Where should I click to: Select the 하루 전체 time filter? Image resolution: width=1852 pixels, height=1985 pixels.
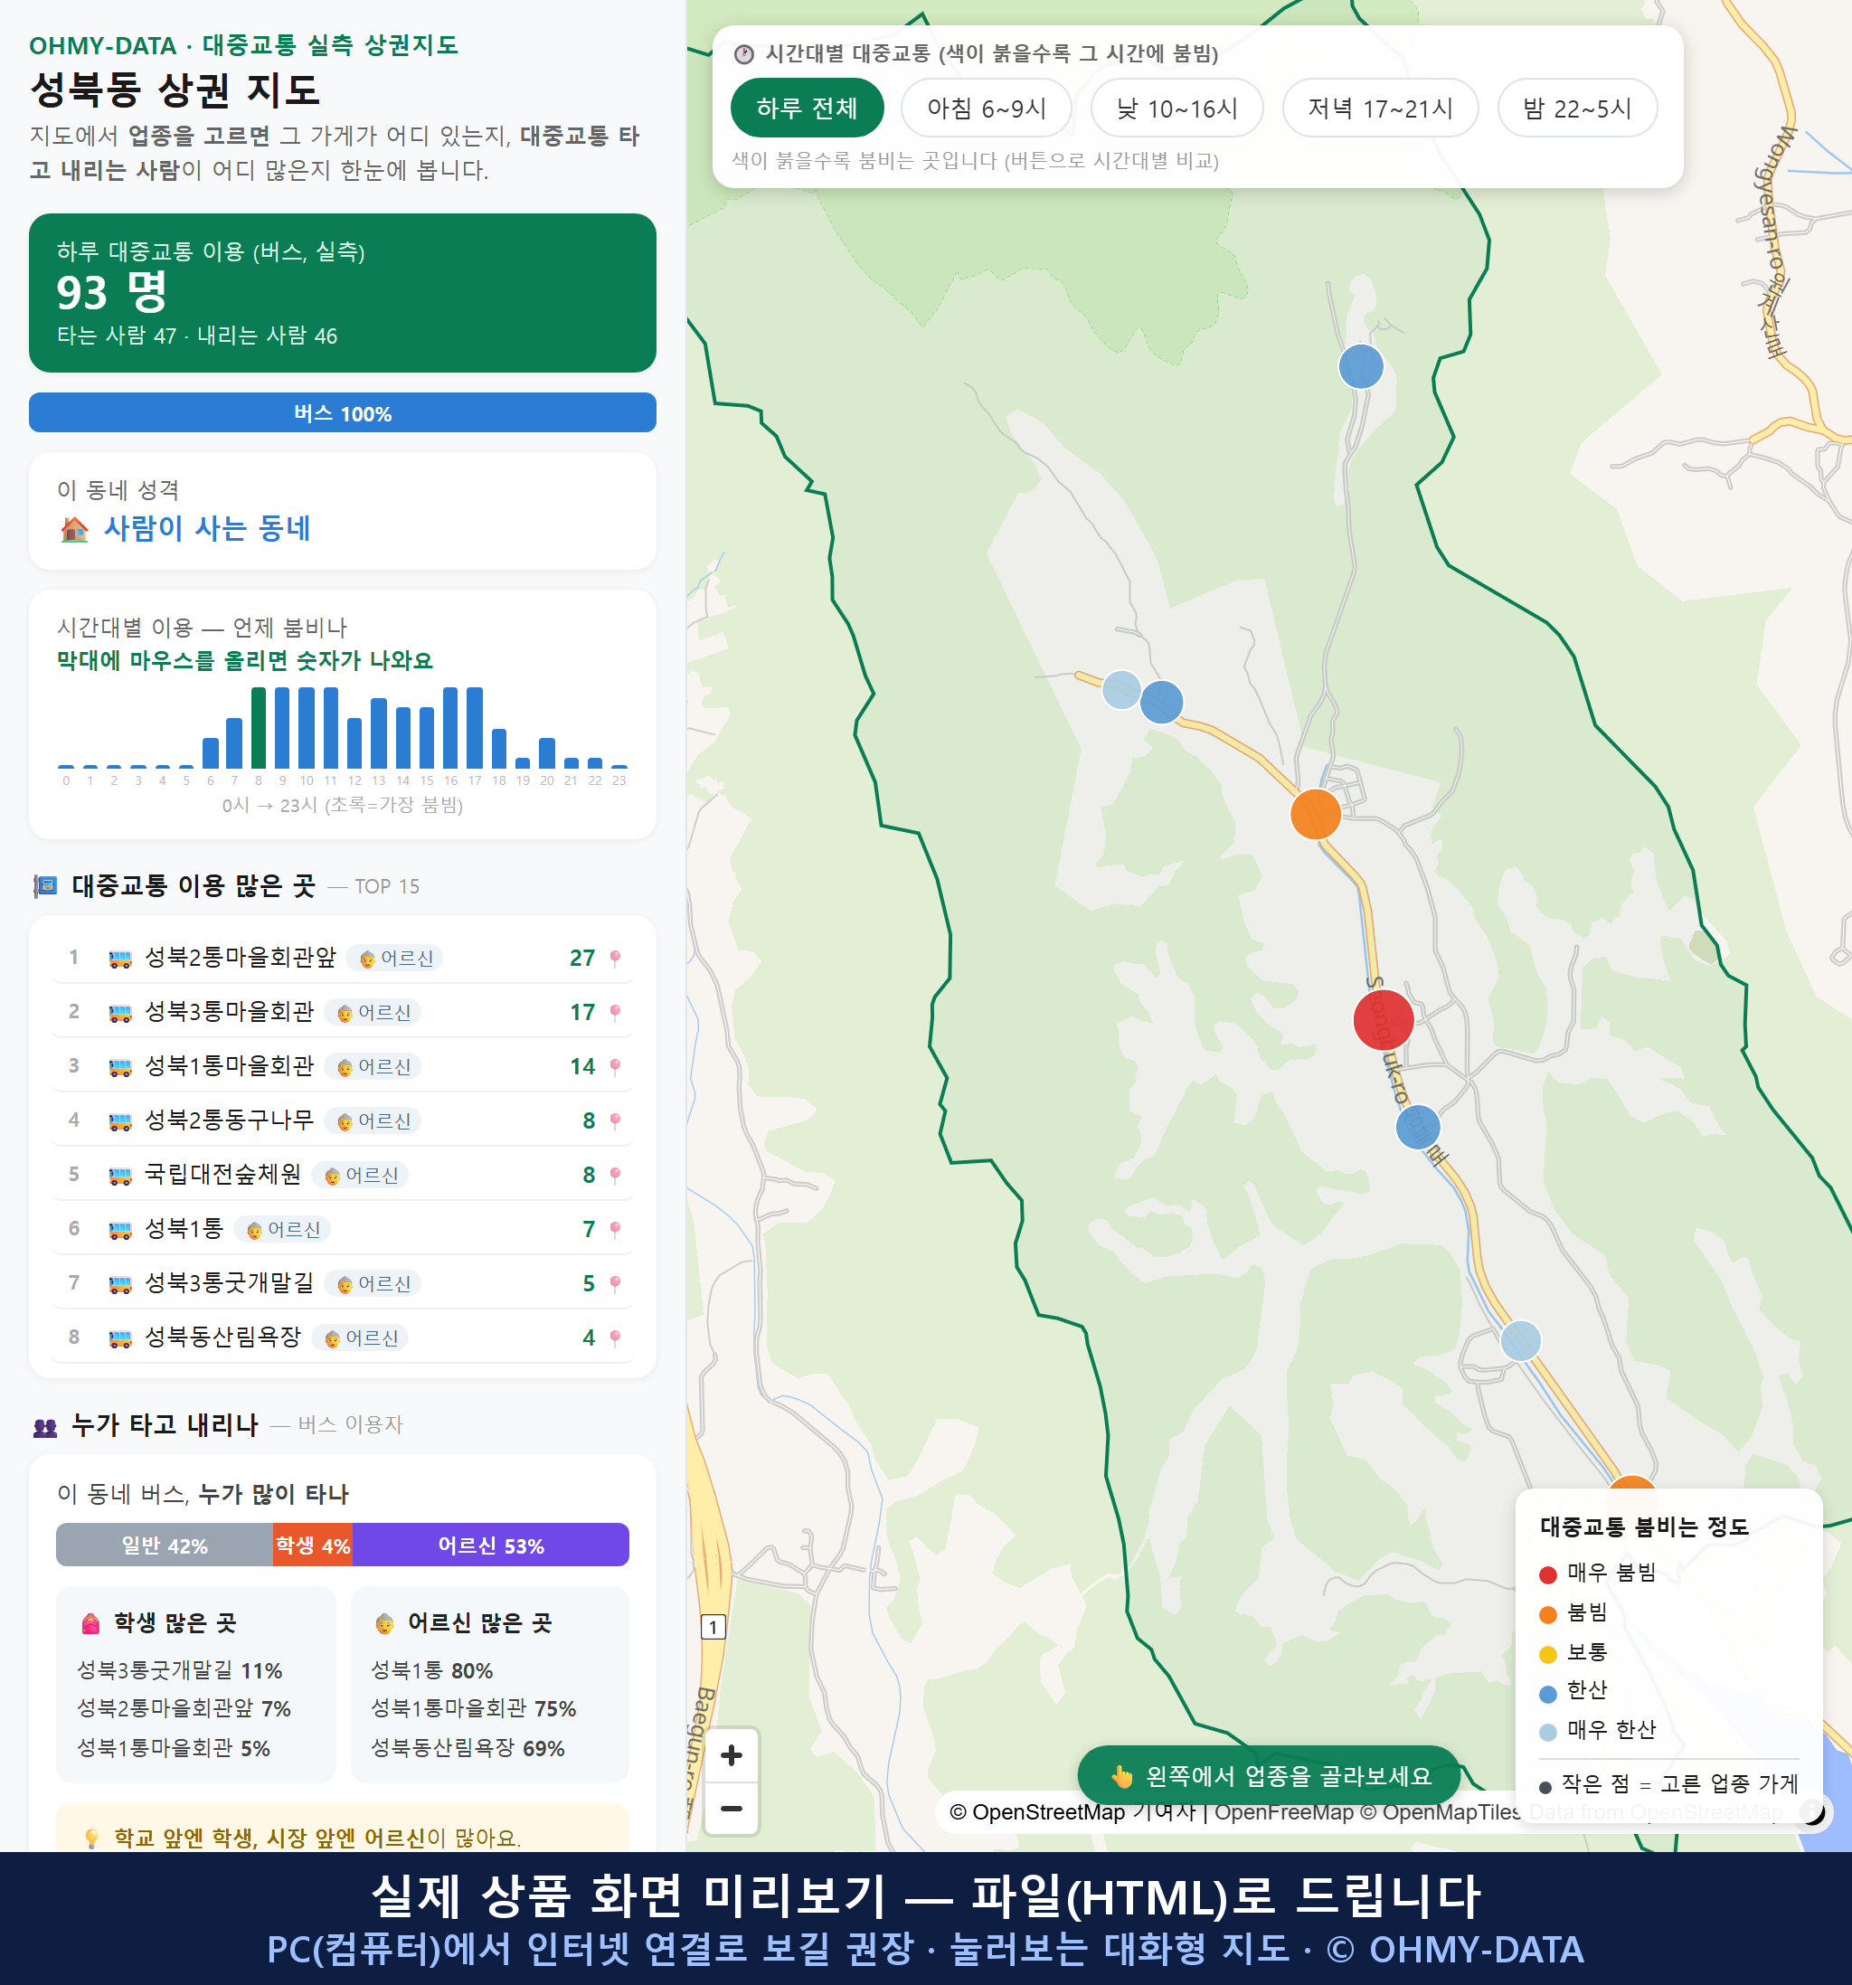click(x=807, y=108)
